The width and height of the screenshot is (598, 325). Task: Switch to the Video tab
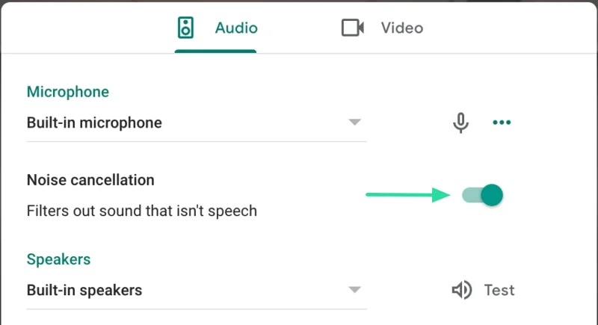click(x=382, y=28)
